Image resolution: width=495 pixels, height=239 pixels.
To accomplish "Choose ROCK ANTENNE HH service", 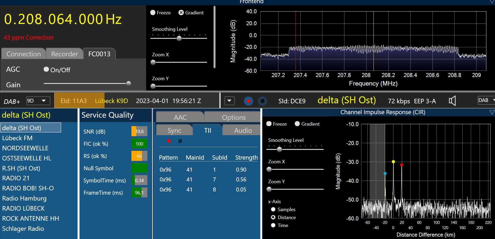I will [x=31, y=219].
